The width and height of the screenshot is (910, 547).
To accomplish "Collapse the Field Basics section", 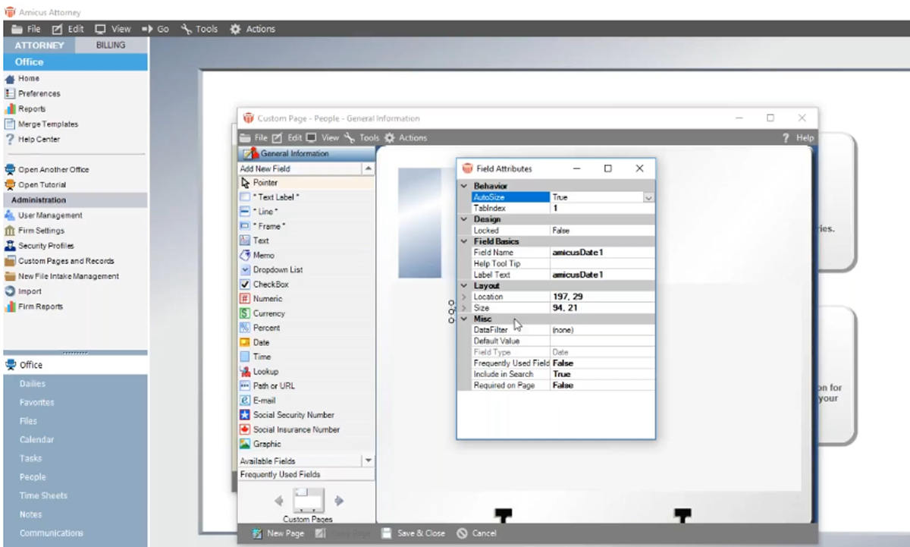I will (x=464, y=241).
